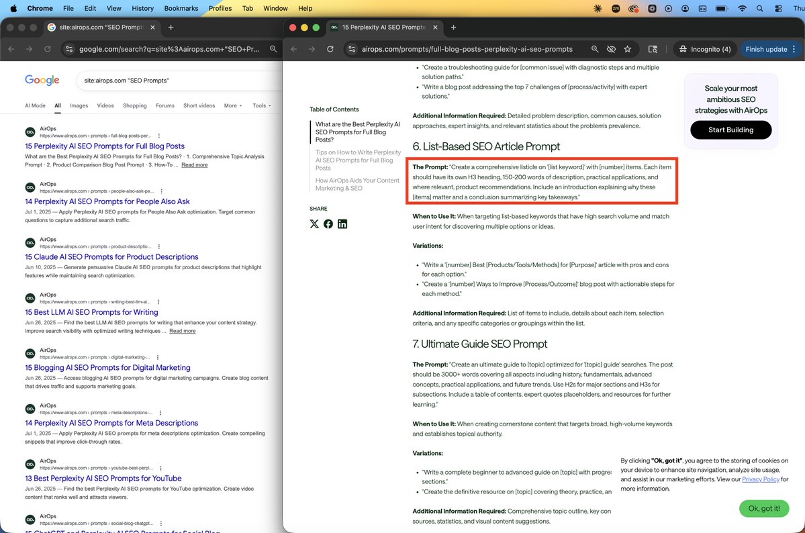Share the article on Facebook

pos(328,224)
